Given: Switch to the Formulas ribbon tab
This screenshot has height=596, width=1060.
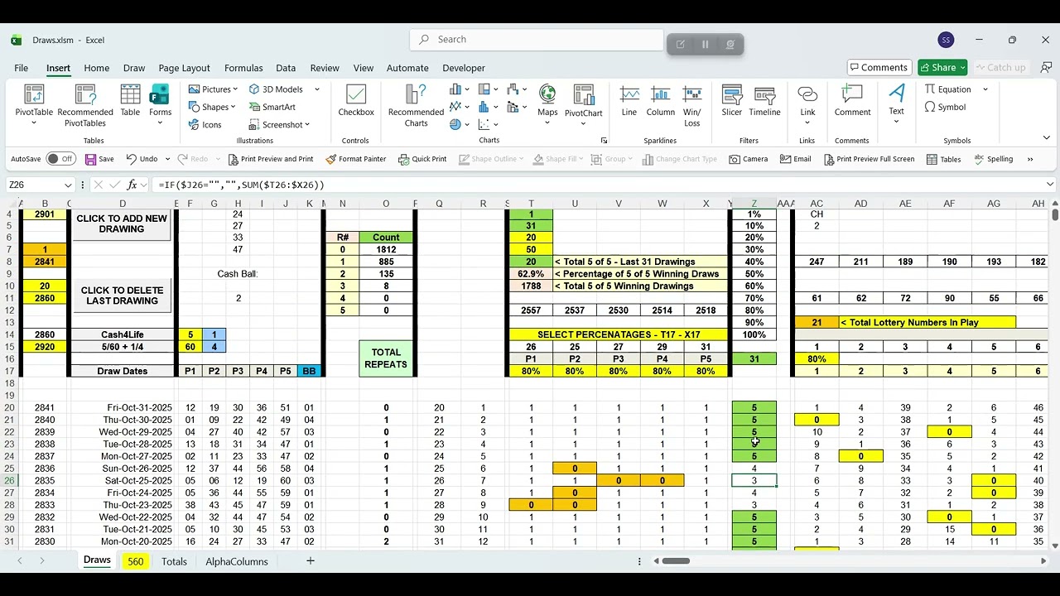Looking at the screenshot, I should click(x=243, y=68).
